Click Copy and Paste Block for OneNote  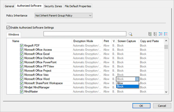[143, 58]
